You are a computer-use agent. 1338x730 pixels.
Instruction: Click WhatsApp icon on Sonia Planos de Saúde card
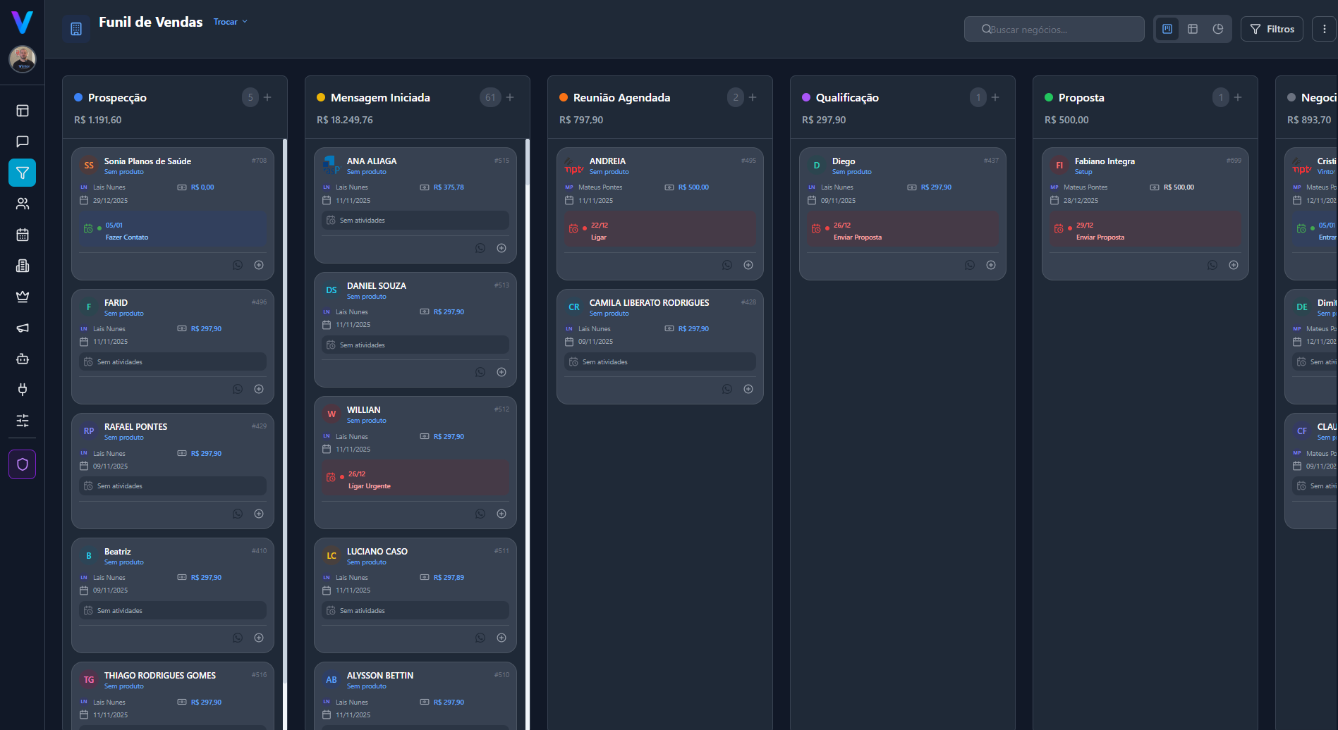(x=238, y=265)
